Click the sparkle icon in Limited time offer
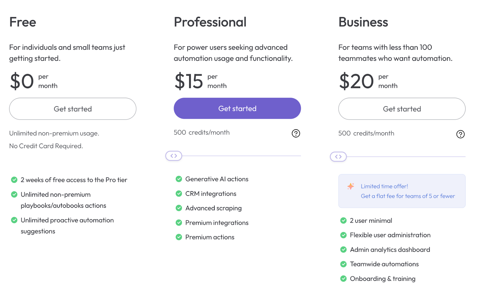Image resolution: width=479 pixels, height=284 pixels. [x=351, y=186]
